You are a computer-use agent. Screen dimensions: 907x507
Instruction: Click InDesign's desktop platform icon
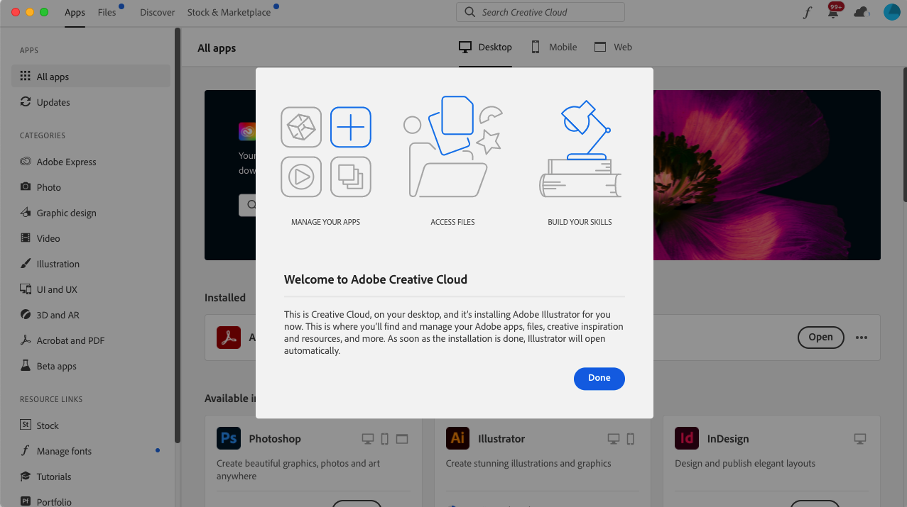(x=860, y=439)
